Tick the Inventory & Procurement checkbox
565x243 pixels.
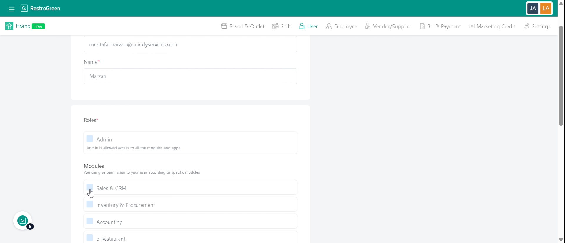click(90, 204)
